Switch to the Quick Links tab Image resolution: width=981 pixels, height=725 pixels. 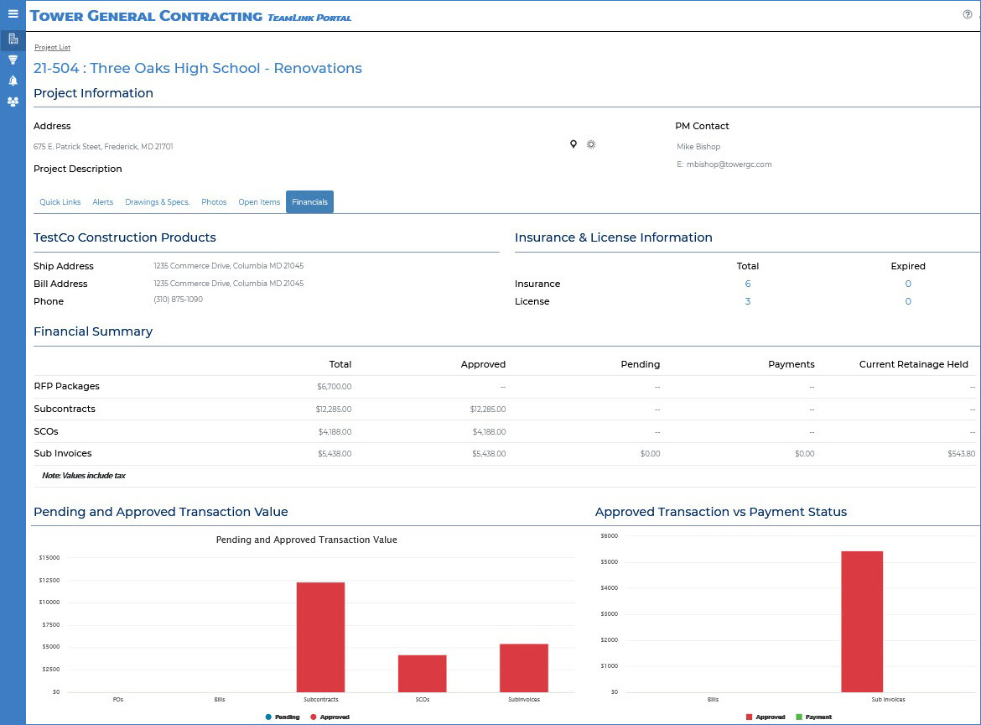point(60,202)
